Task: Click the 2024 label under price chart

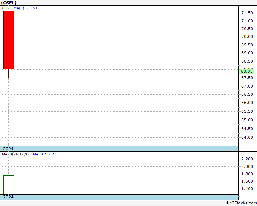Action: [x=8, y=149]
